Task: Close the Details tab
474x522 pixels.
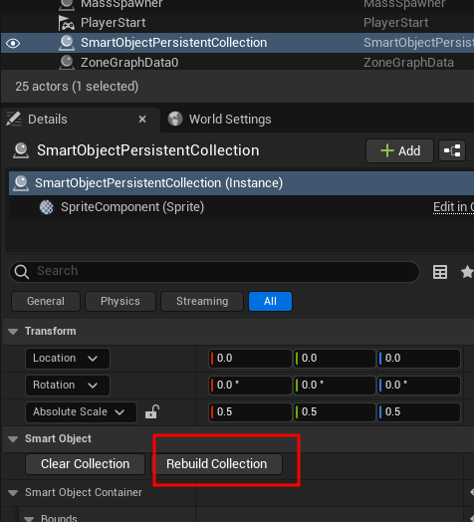Action: pyautogui.click(x=142, y=120)
